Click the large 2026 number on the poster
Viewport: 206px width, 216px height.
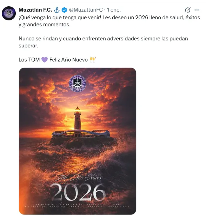point(78,192)
